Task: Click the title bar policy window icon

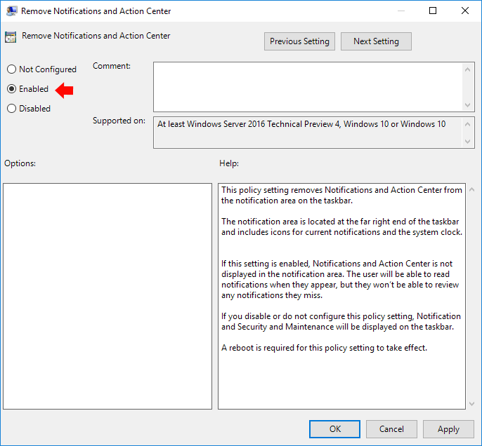Action: coord(11,11)
